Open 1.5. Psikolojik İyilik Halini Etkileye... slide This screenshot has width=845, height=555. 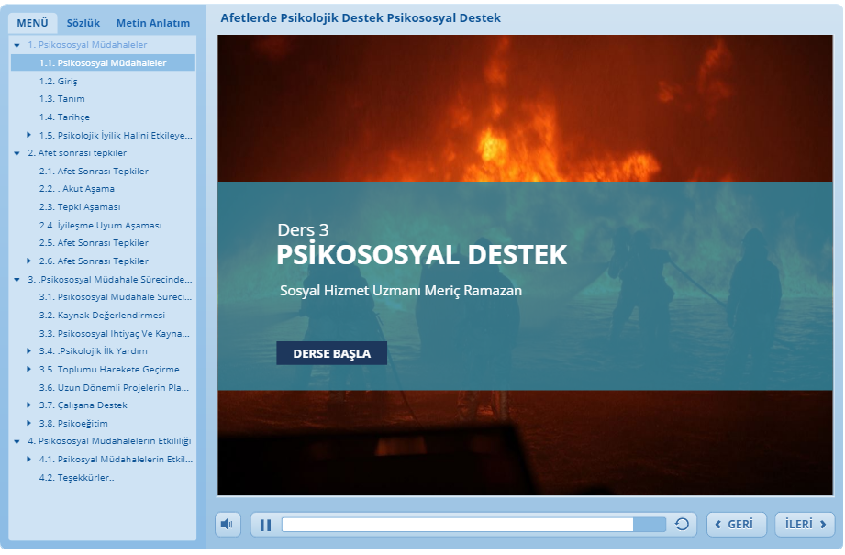(x=116, y=135)
